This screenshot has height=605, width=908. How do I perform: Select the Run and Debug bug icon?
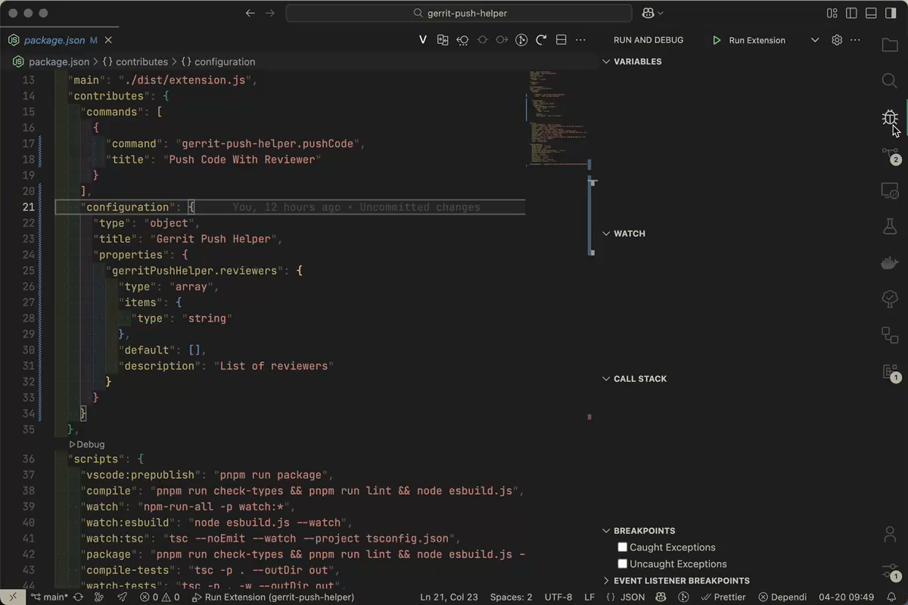point(889,117)
